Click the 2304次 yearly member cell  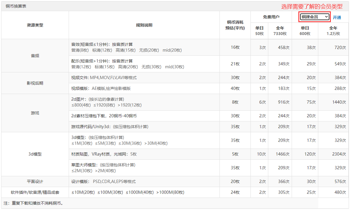pyautogui.click(x=333, y=154)
